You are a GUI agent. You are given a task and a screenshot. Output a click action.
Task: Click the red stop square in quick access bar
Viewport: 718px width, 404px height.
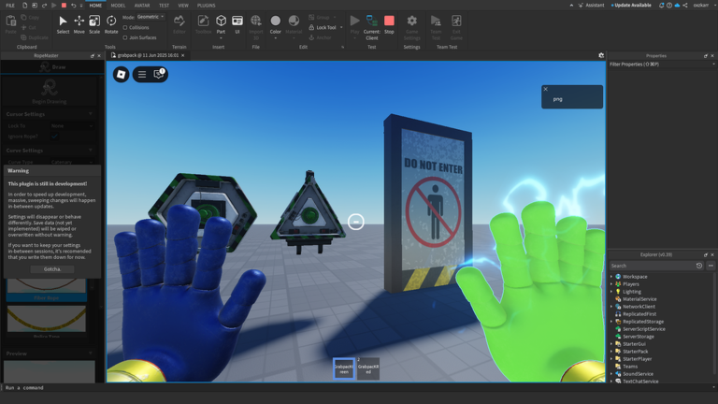click(x=64, y=6)
